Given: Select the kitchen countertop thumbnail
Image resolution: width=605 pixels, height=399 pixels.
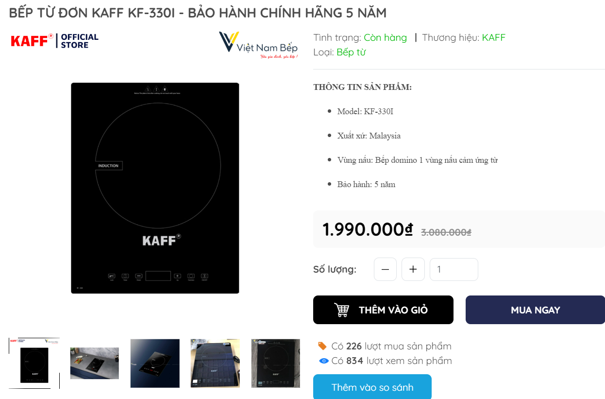Looking at the screenshot, I should [x=95, y=363].
